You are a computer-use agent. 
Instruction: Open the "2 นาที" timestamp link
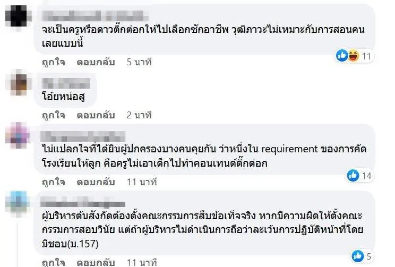pos(139,114)
